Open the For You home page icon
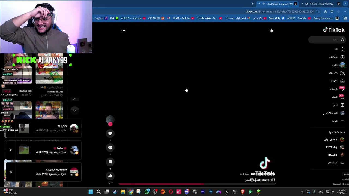 point(342,49)
